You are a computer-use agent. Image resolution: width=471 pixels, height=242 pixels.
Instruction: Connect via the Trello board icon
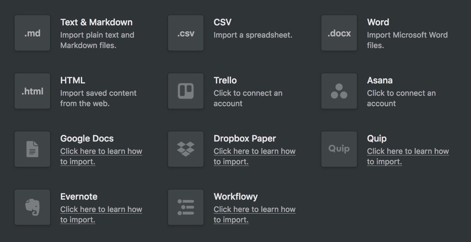[186, 91]
